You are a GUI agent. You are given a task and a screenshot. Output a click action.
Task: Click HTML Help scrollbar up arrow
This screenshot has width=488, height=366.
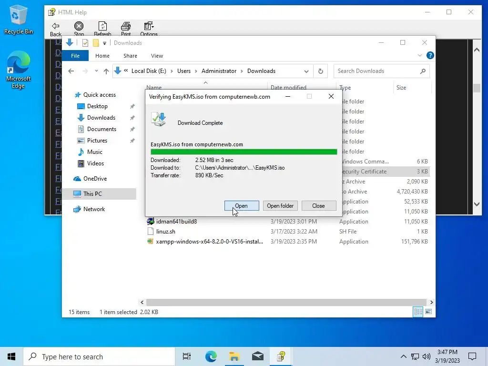pos(477,50)
